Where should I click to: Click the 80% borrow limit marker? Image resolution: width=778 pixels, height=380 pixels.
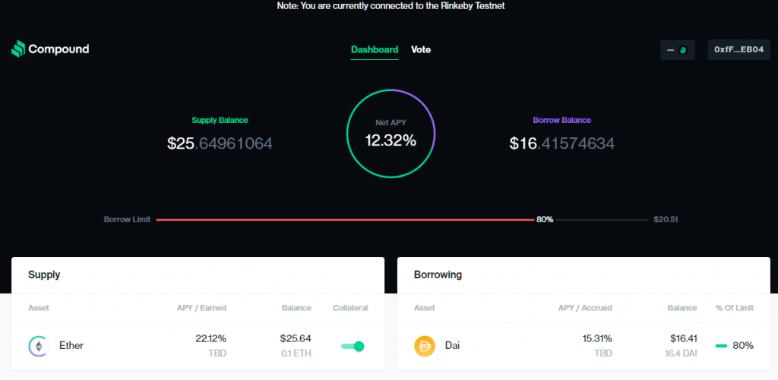[545, 219]
